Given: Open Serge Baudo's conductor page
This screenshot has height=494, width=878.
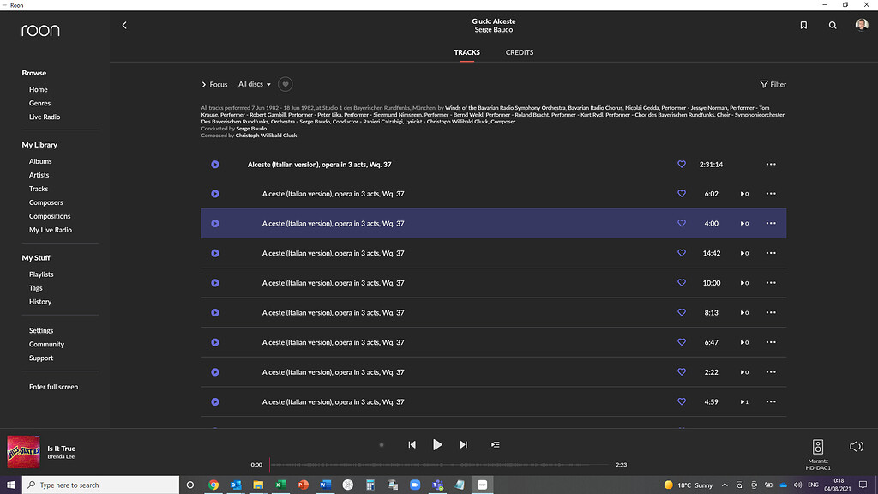Looking at the screenshot, I should [250, 128].
